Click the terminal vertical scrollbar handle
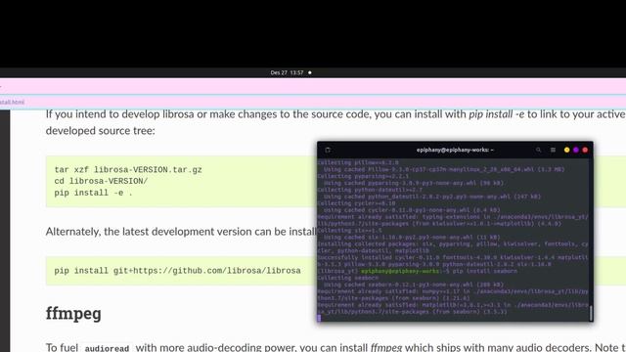Screen dimensions: 626x352 [591, 313]
